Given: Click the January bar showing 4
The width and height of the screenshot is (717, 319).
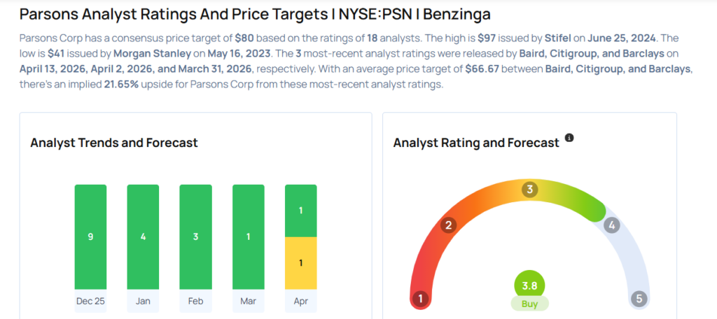Looking at the screenshot, I should point(143,236).
